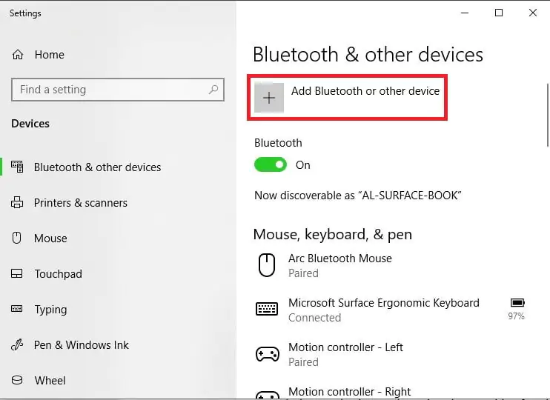Click the Home icon in sidebar
The image size is (550, 400).
pyautogui.click(x=18, y=55)
